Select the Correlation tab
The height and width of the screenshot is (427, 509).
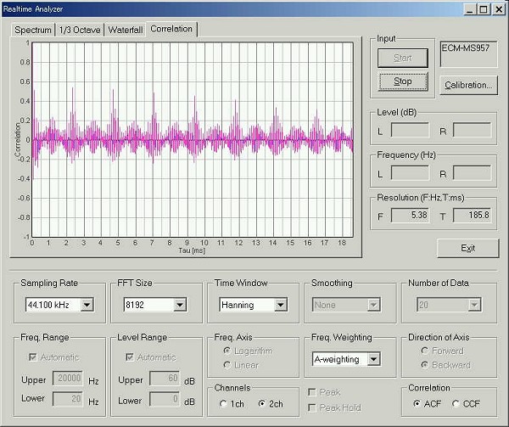[171, 29]
